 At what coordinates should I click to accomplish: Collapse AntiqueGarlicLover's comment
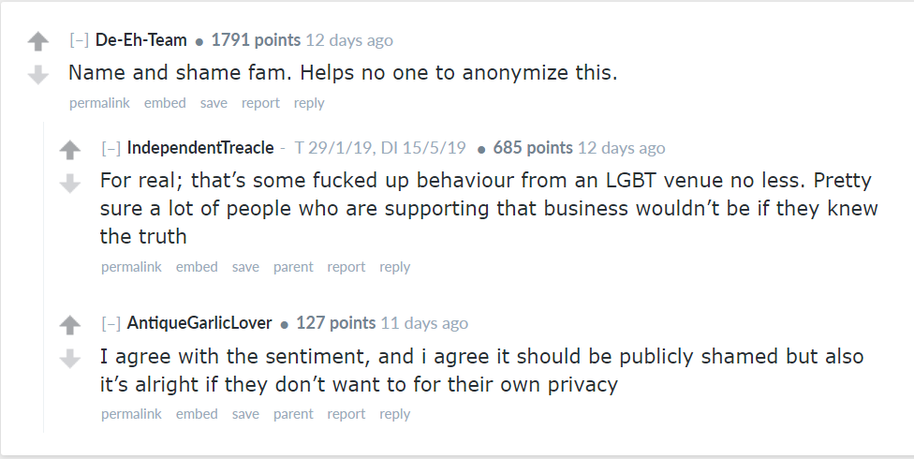point(111,323)
